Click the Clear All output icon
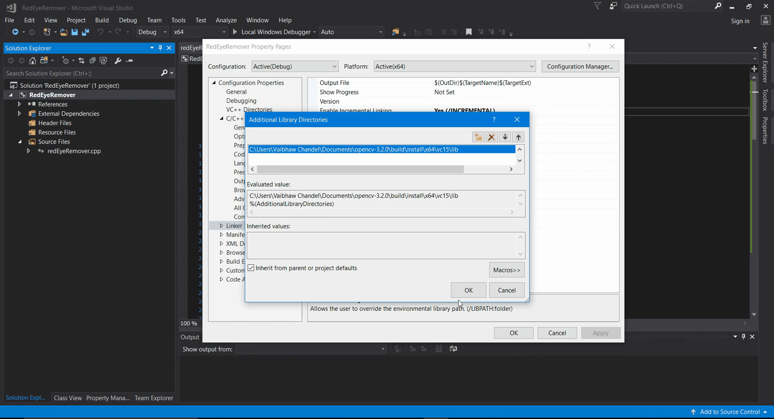The image size is (774, 419). (439, 349)
